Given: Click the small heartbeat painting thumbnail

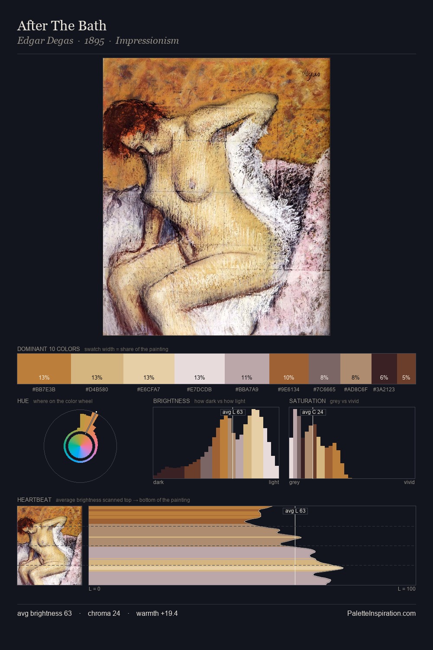Looking at the screenshot, I should [49, 546].
